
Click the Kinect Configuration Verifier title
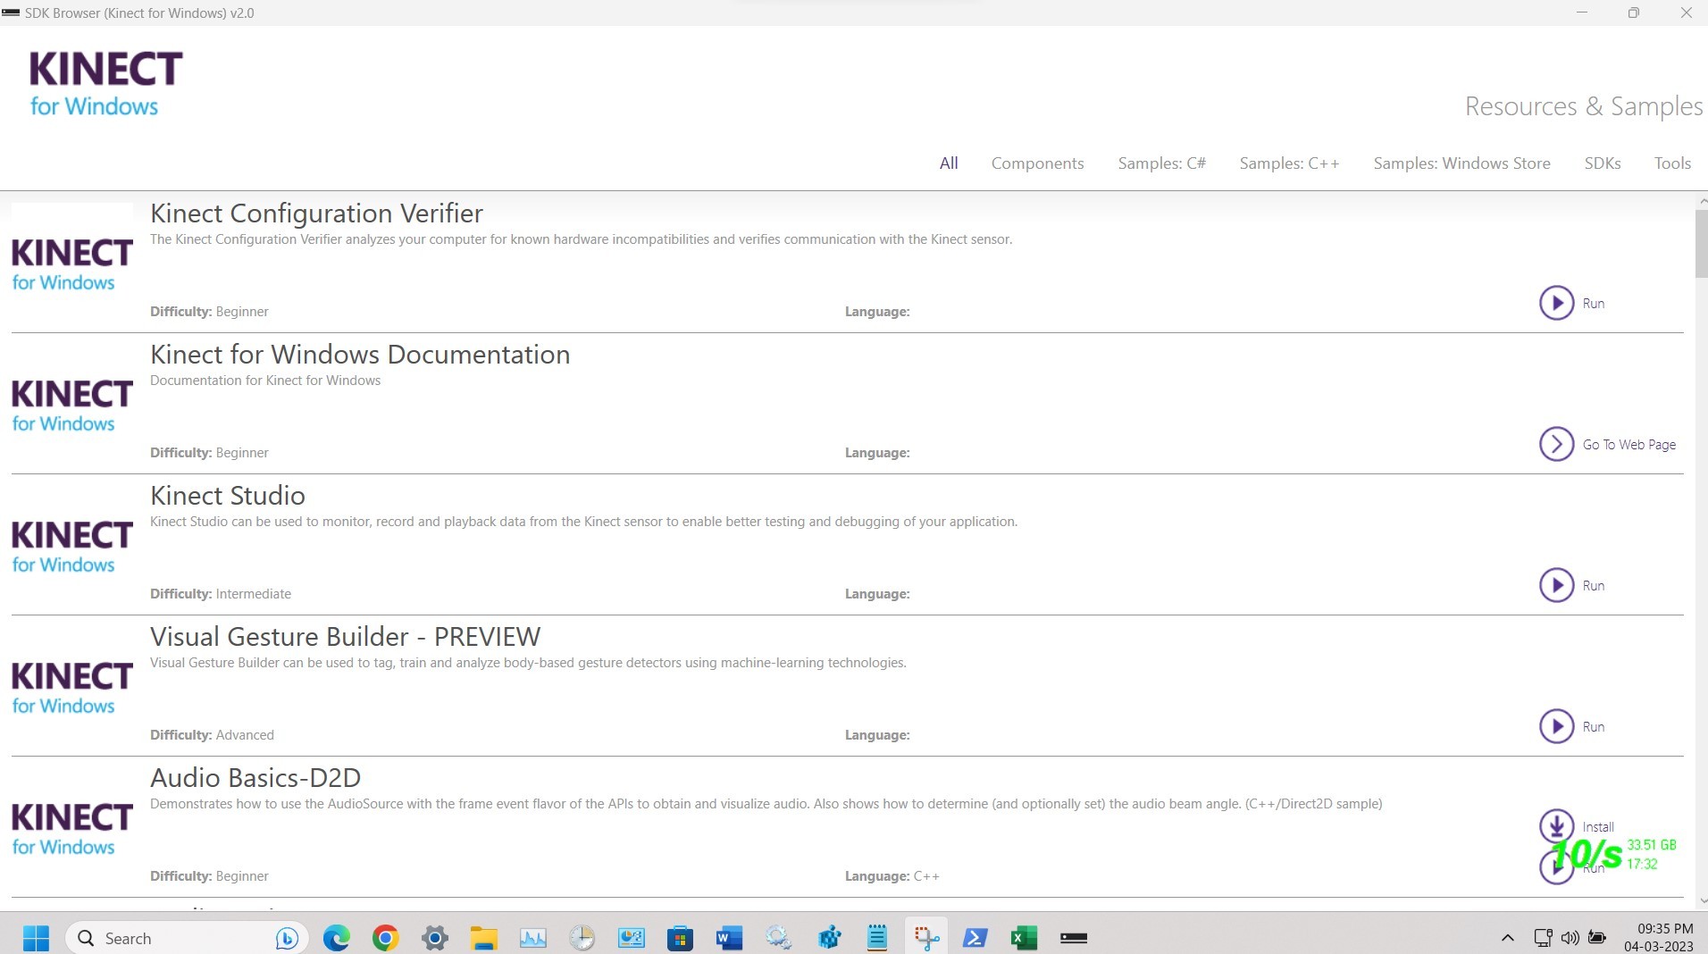coord(316,213)
